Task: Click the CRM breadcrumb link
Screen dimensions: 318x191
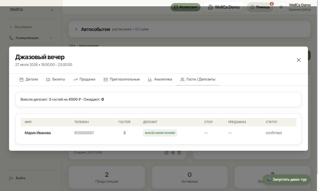Action: (x=72, y=46)
